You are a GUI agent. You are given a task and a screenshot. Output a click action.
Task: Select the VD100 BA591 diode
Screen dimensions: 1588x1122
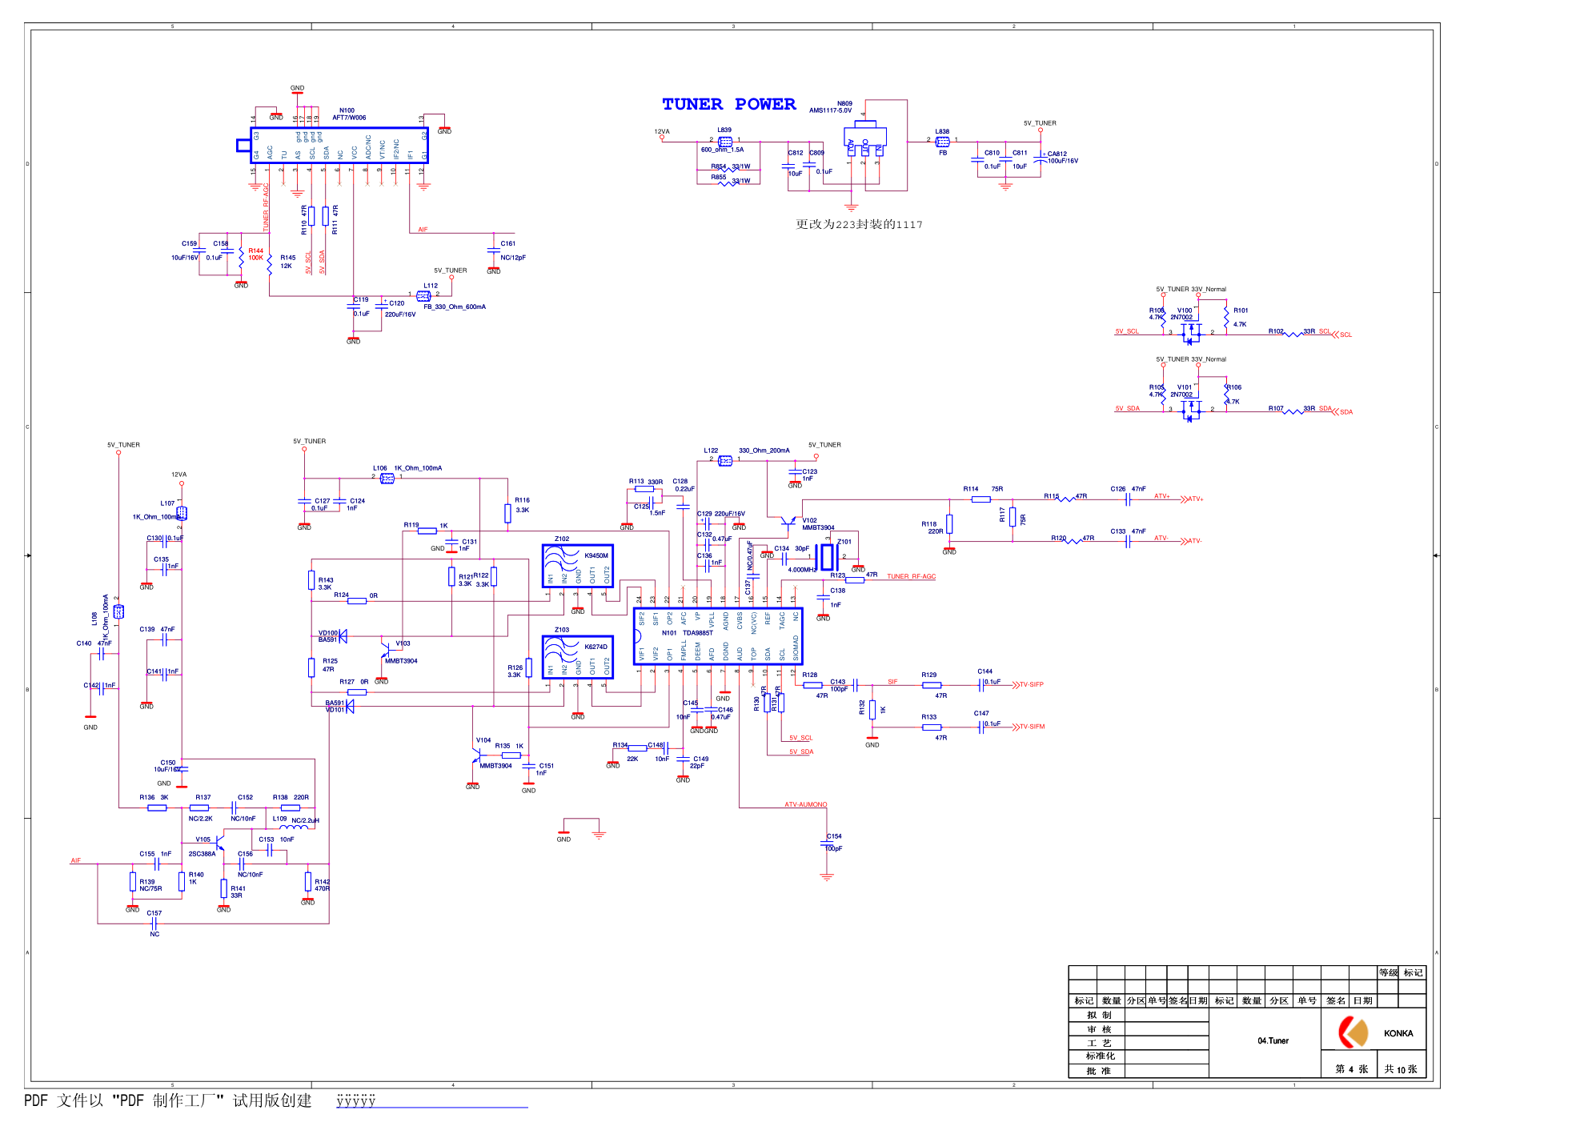[x=342, y=636]
